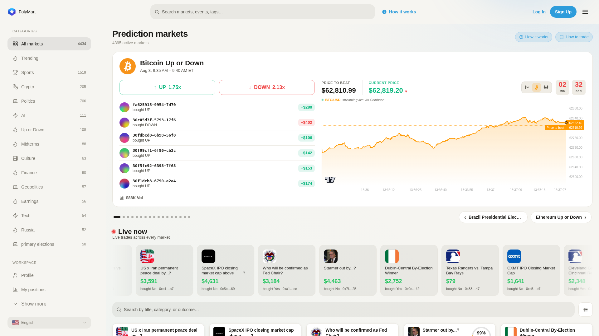Viewport: 599px width, 336px height.
Task: Click the Starmer photo in live card
Action: (331, 256)
